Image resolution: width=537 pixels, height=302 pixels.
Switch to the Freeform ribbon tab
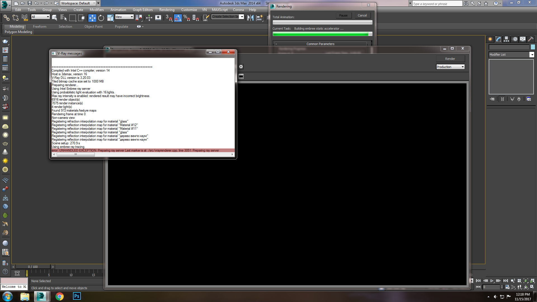pos(40,27)
